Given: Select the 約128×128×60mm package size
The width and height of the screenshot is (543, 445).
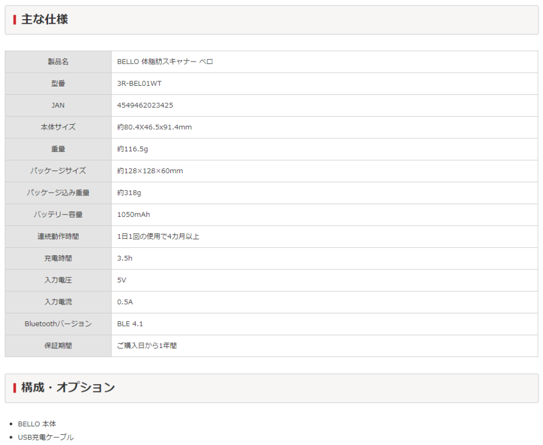Looking at the screenshot, I should [x=150, y=171].
